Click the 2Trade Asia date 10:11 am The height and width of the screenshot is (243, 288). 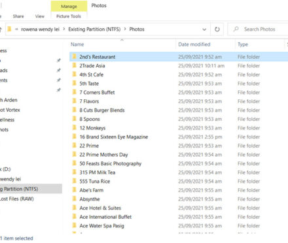coord(201,66)
